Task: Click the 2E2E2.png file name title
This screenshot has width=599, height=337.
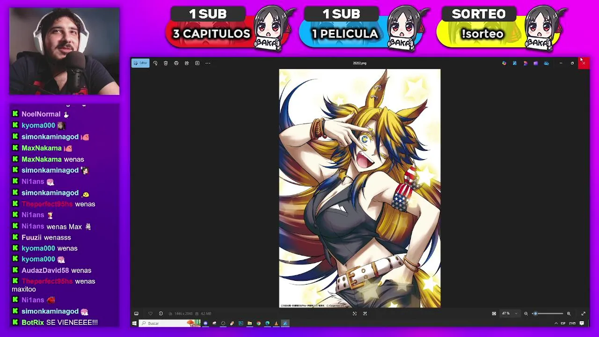Action: pyautogui.click(x=359, y=63)
